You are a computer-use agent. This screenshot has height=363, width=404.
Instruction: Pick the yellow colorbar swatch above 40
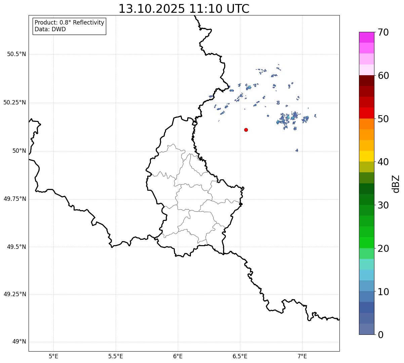click(366, 156)
